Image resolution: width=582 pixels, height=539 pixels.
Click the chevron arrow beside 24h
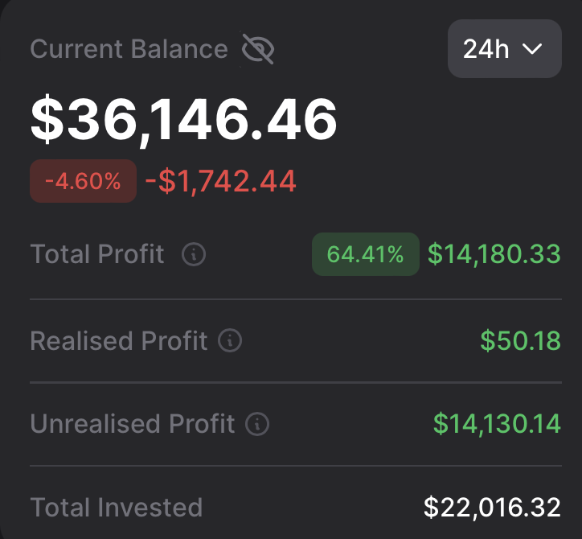tap(532, 49)
